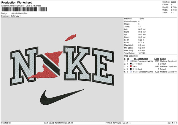Screen dimensions: 178x125
Task: Click the 'Page 1 of 1' footer text
Action: [x=172, y=123]
